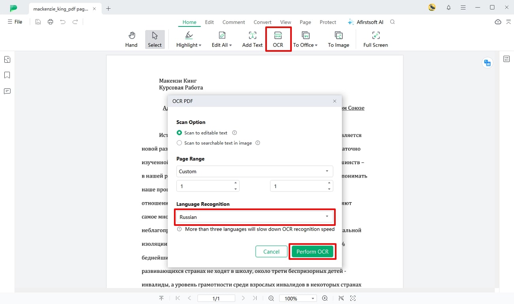
Task: Convert with To Image tool
Action: (338, 39)
